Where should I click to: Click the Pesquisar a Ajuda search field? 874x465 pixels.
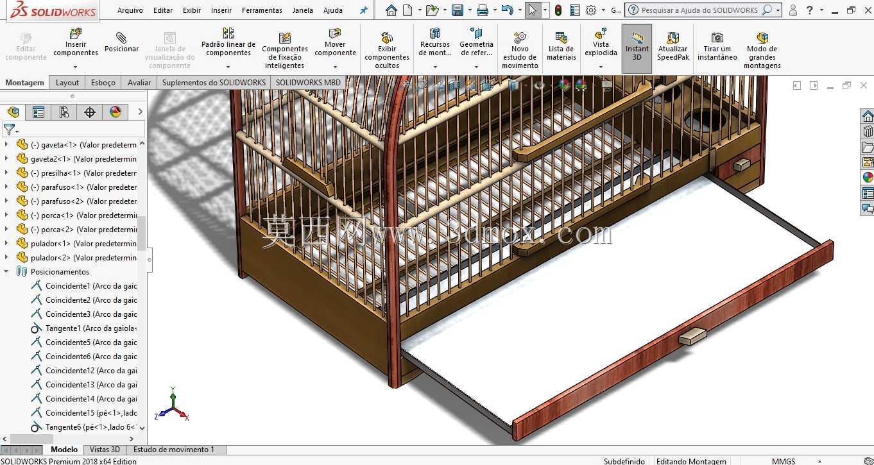click(704, 10)
